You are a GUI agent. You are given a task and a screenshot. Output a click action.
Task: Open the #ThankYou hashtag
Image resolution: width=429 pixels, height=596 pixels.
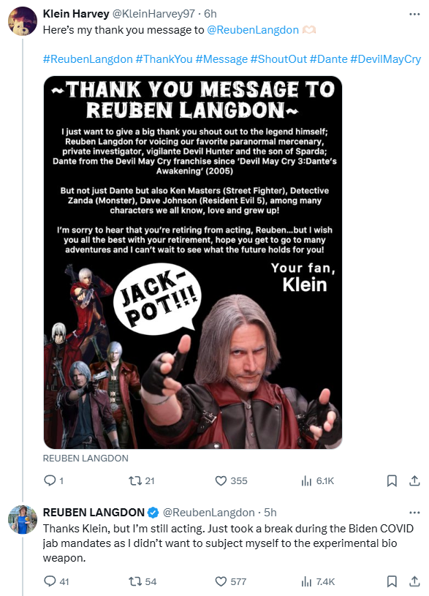click(x=164, y=59)
